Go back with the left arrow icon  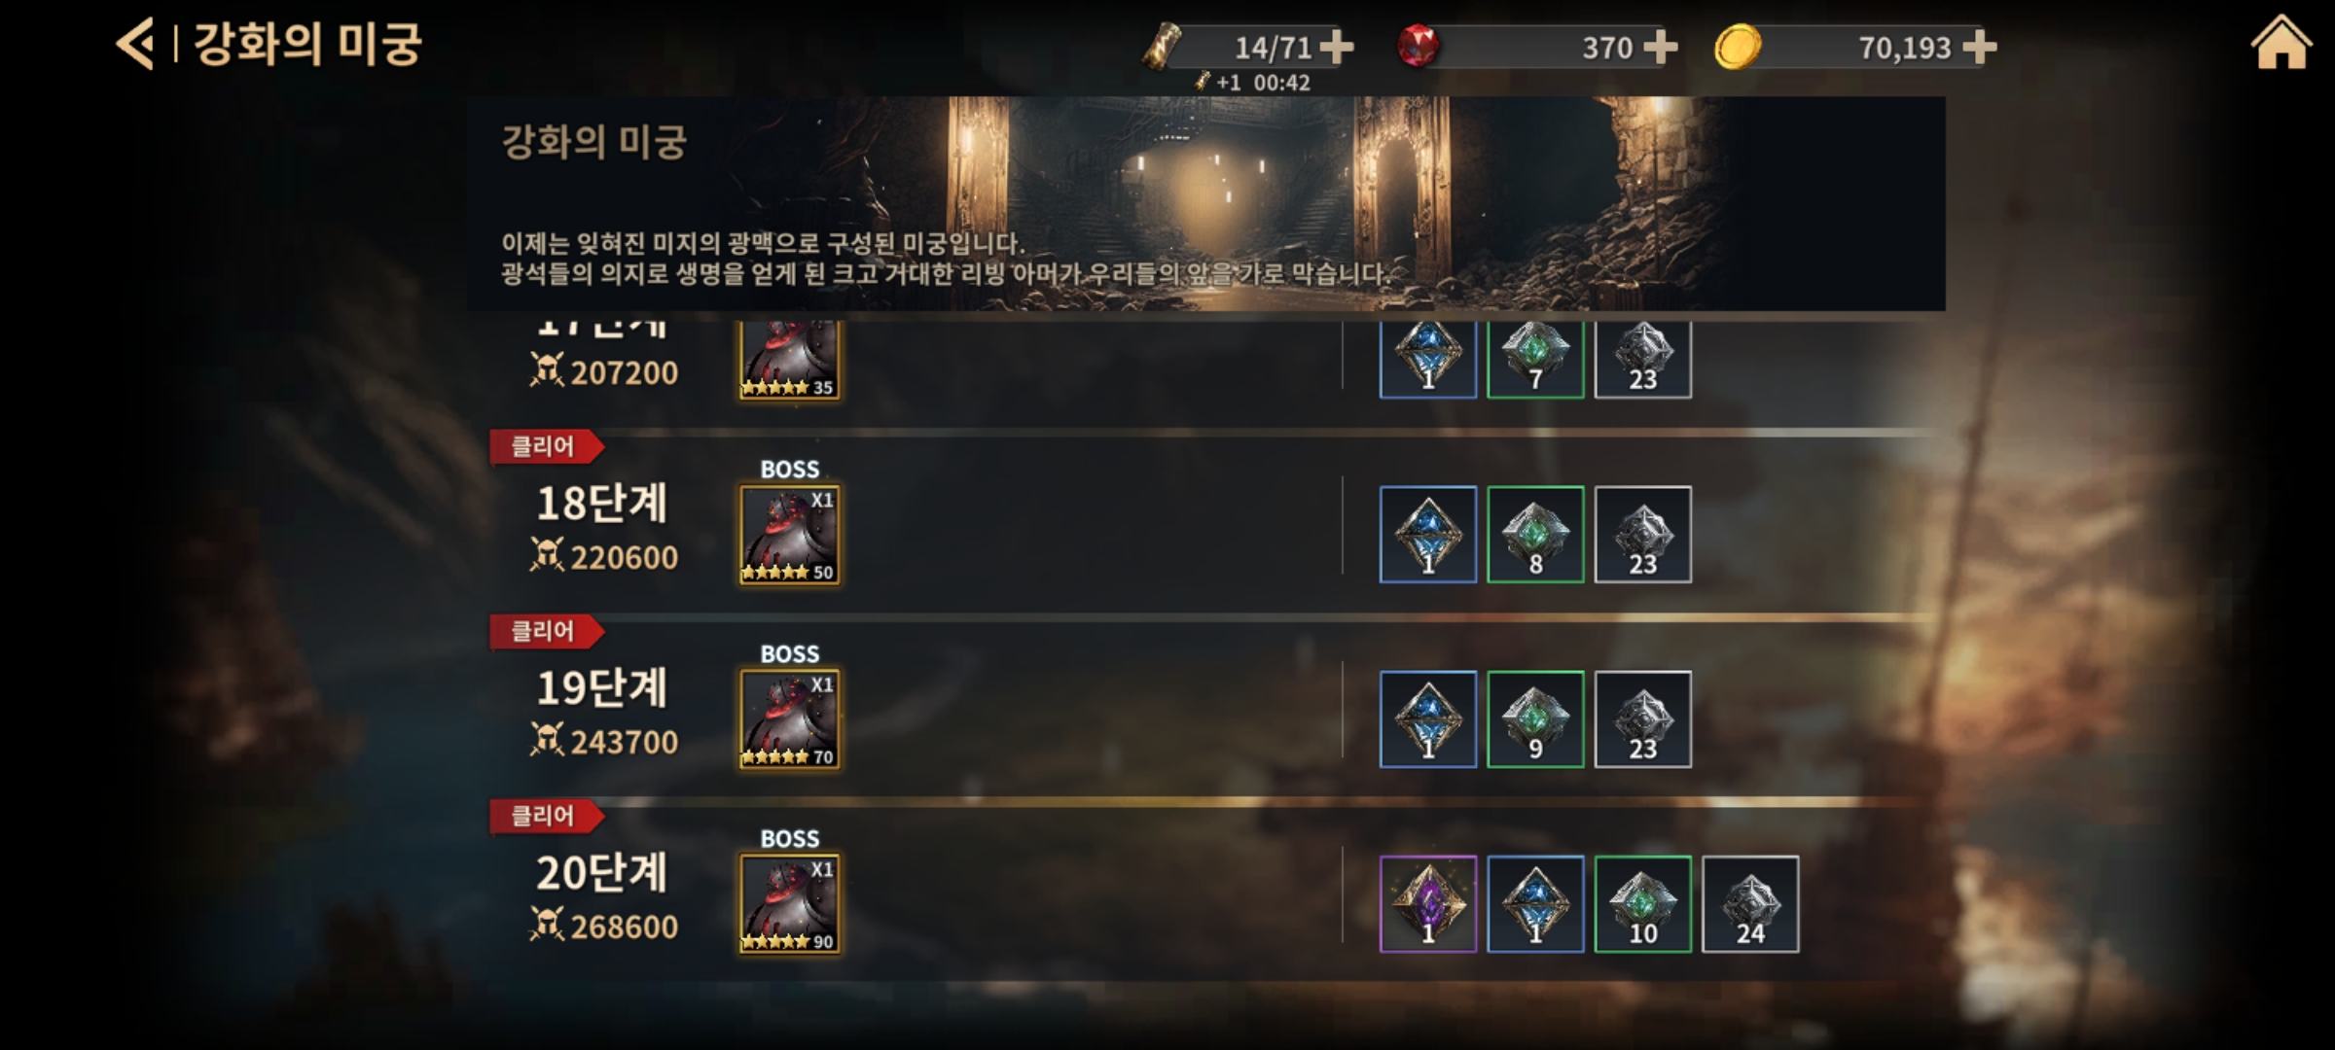tap(136, 45)
